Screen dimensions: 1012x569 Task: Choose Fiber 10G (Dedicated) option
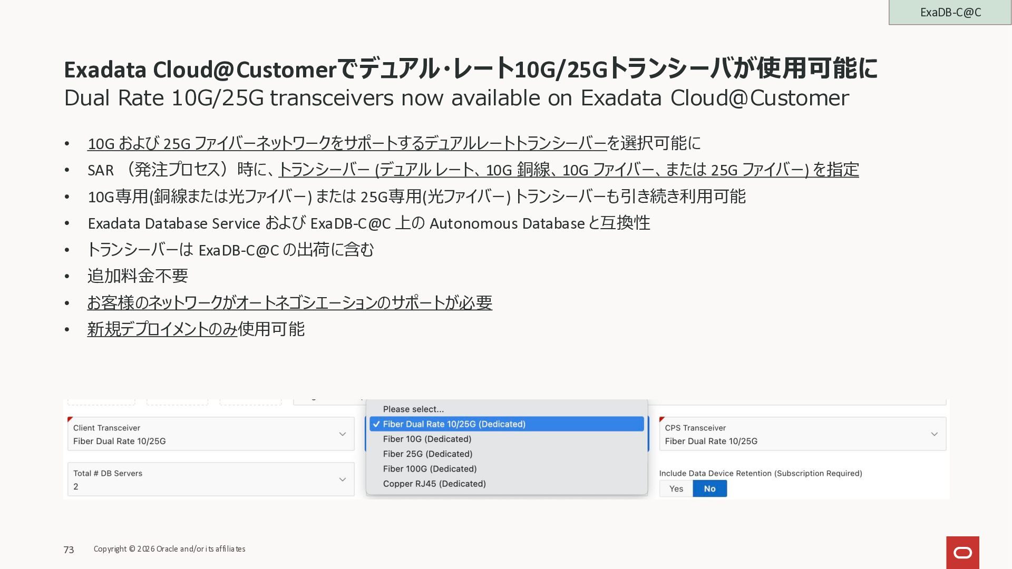point(427,439)
